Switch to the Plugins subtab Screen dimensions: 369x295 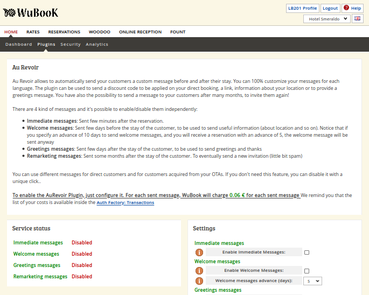pos(46,44)
